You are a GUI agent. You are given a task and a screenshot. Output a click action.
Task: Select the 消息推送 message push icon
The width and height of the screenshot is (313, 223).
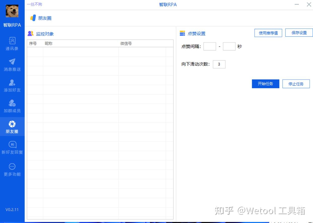pos(12,61)
